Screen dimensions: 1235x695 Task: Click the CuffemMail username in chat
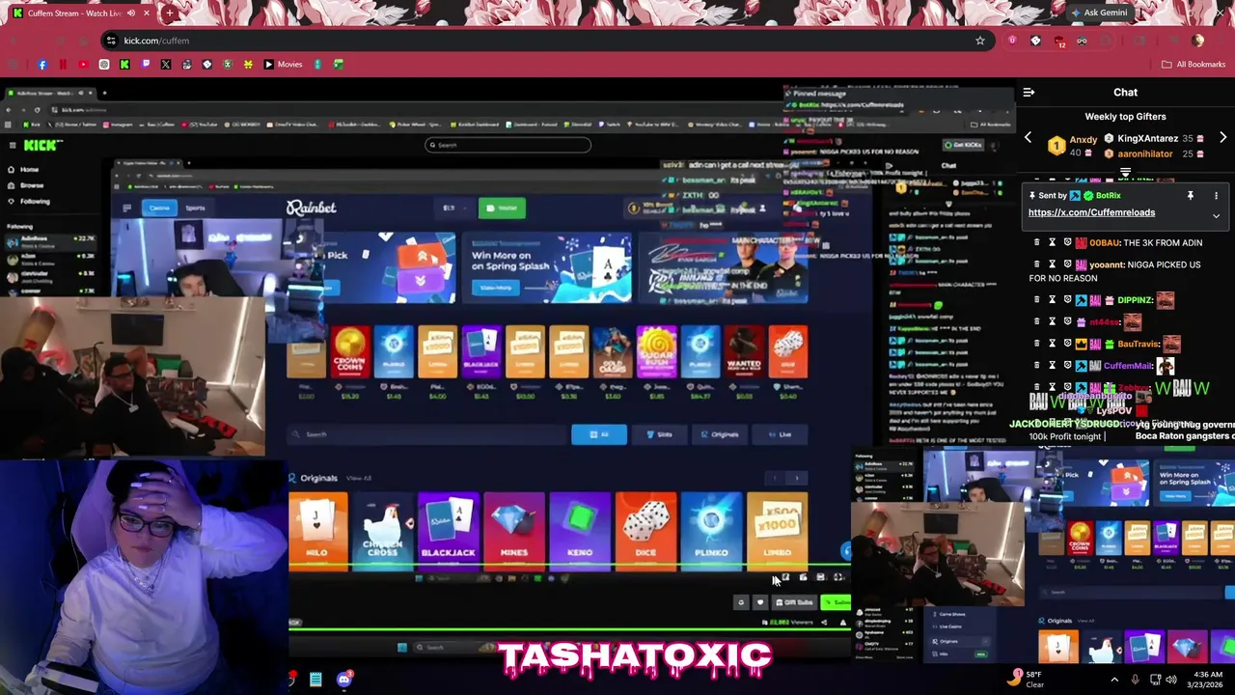(1128, 366)
